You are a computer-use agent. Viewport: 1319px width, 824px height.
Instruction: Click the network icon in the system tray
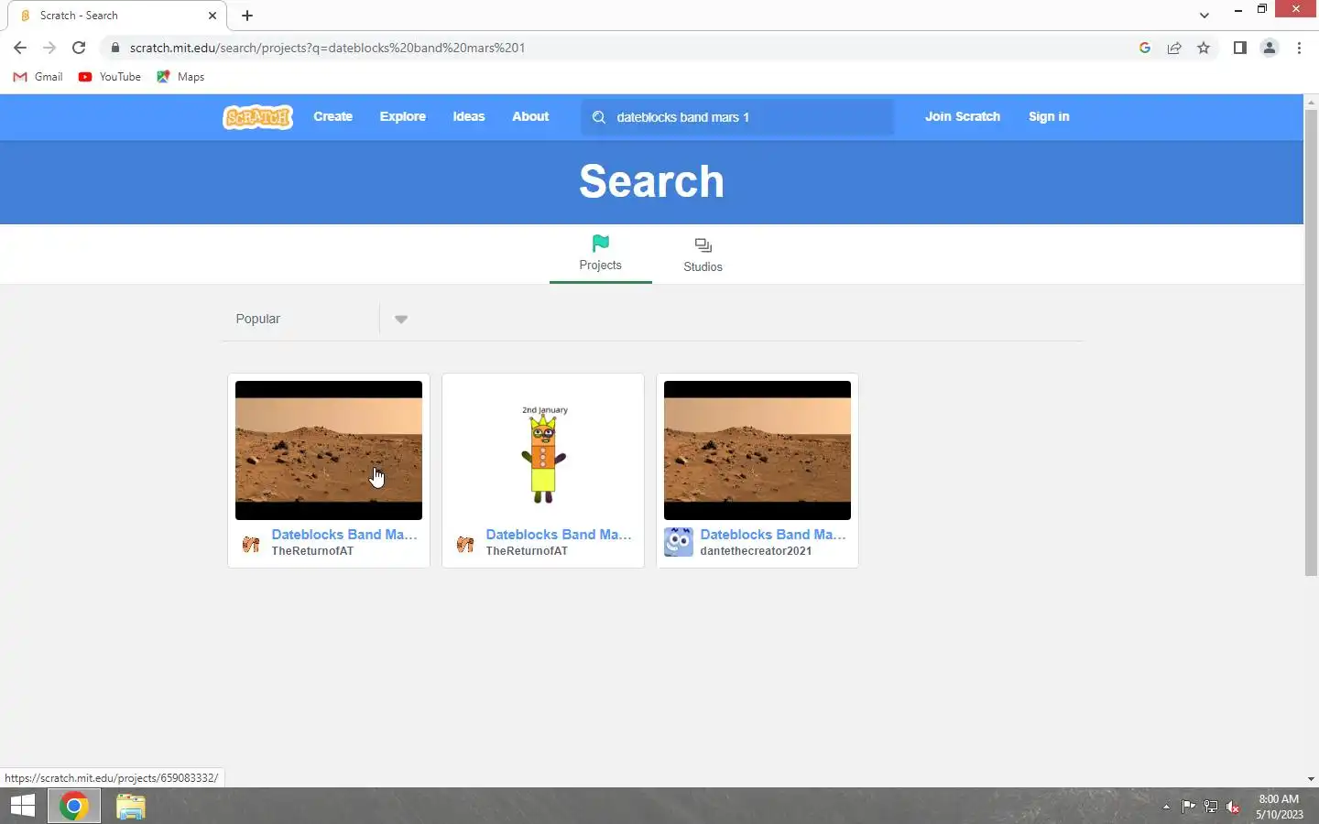coord(1211,807)
